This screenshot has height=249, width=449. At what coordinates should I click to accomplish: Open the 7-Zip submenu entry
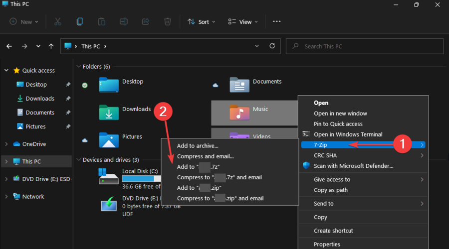[x=363, y=145]
